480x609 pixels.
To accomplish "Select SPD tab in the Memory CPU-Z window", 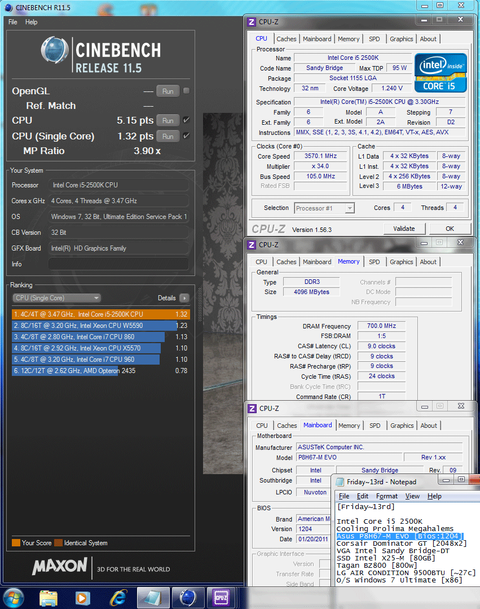I will [x=375, y=262].
